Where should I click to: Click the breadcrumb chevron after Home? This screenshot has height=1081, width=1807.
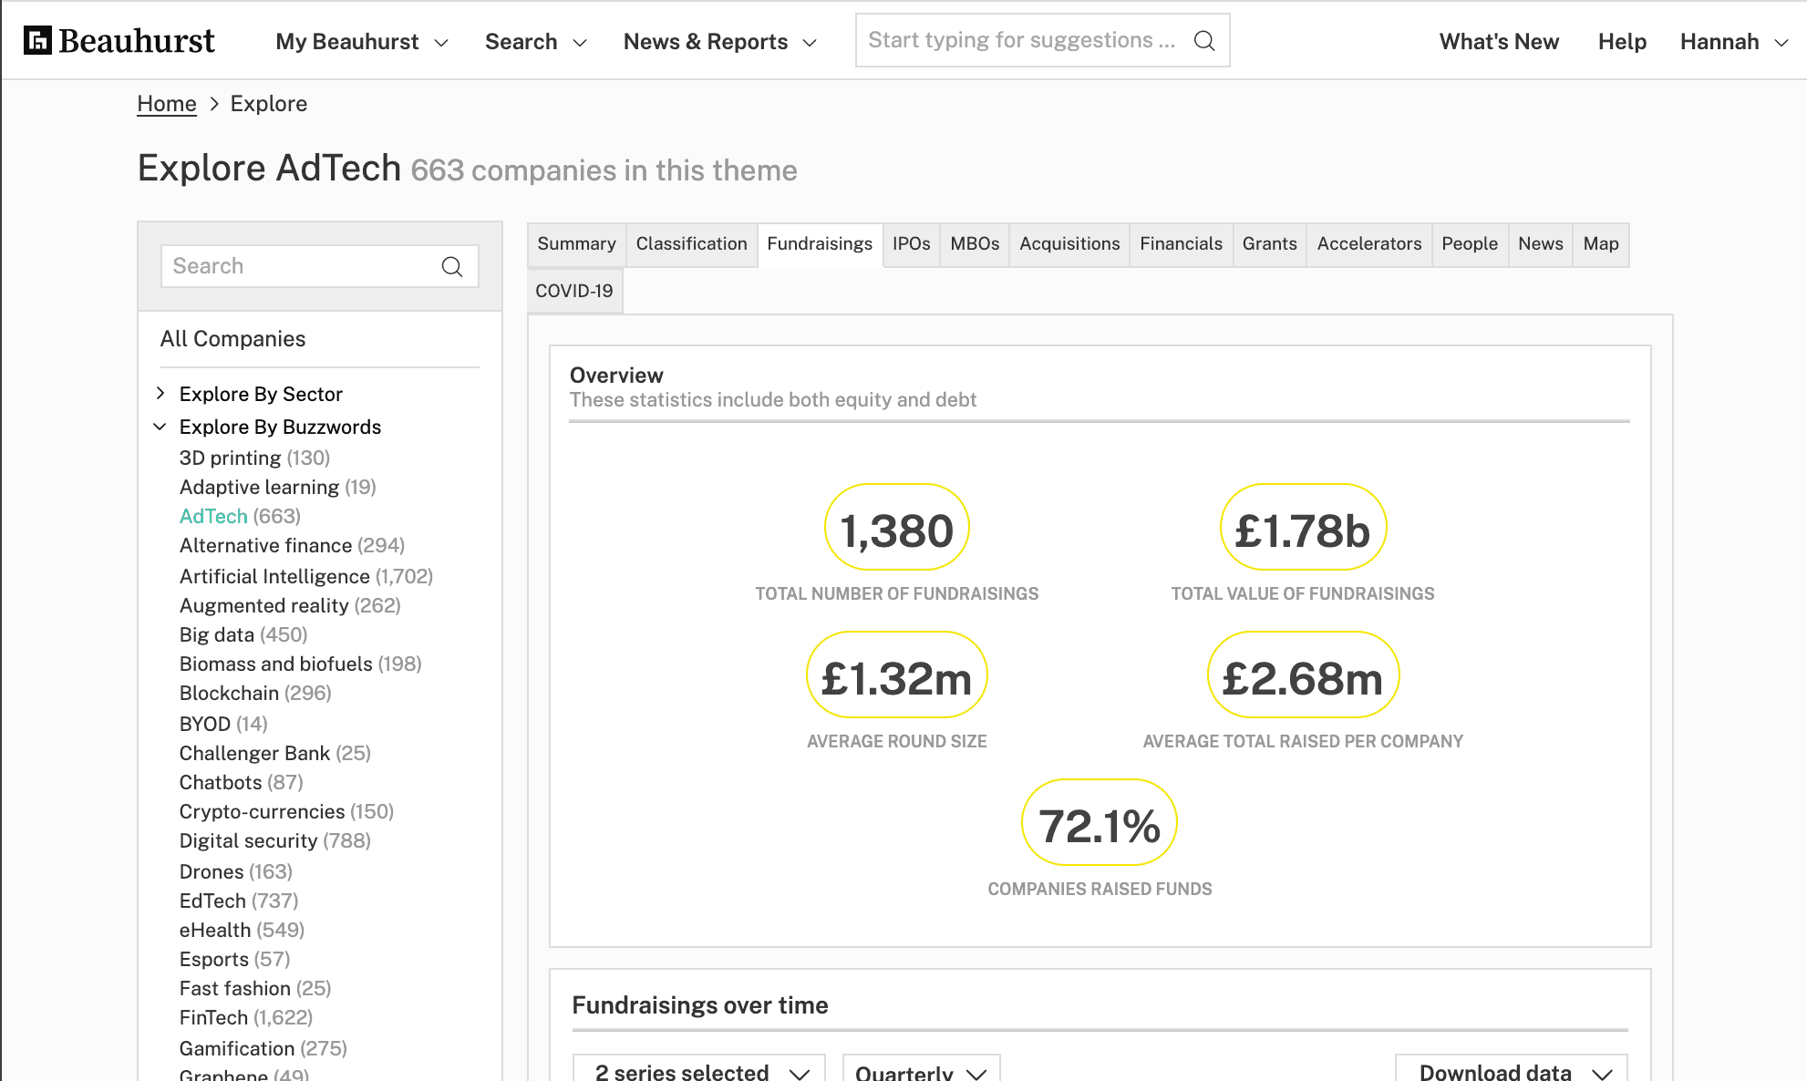214,104
